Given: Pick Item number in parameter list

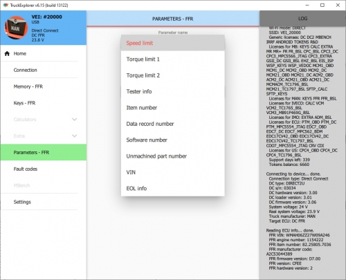Looking at the screenshot, I should 173,108.
